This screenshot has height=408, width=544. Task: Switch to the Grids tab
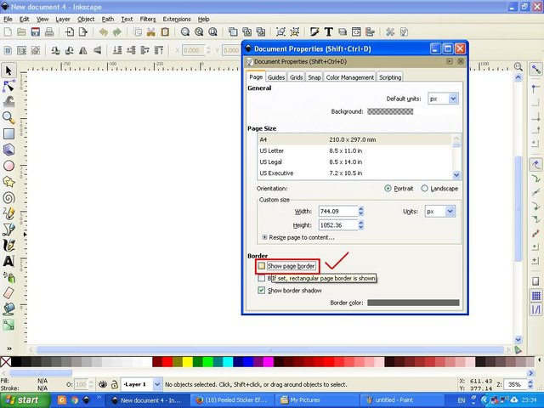click(297, 77)
